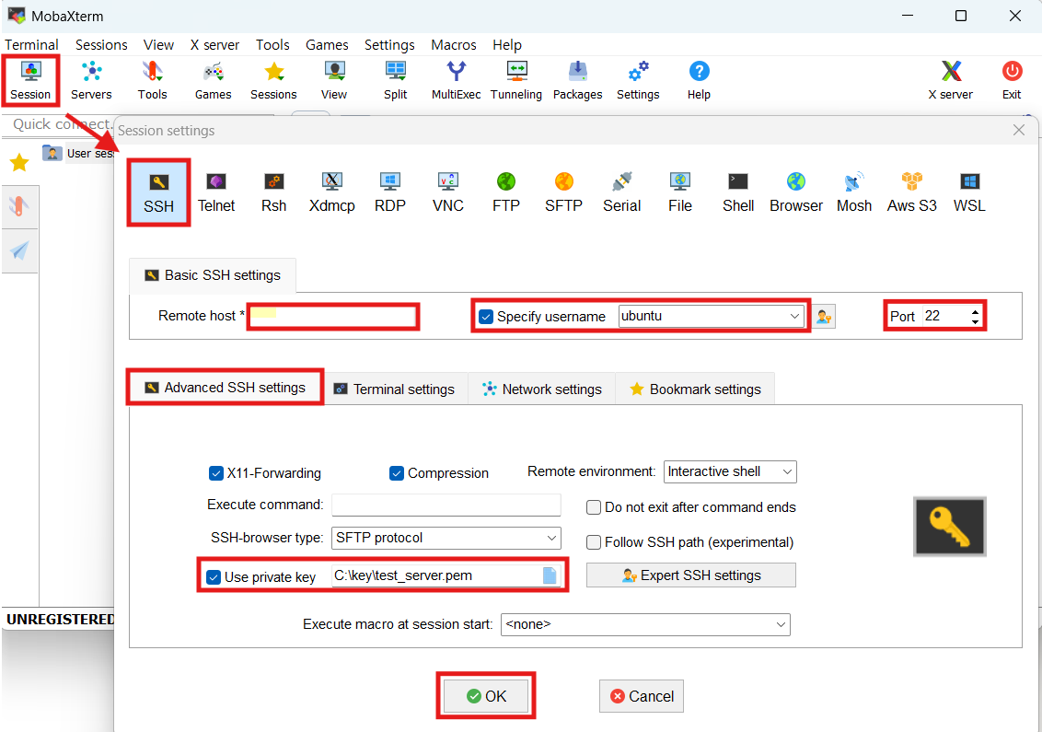Open the Sessions star toolbar icon
1042x732 pixels.
(273, 80)
